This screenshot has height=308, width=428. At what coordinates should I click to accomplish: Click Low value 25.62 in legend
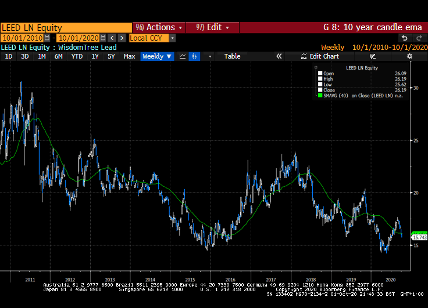401,85
